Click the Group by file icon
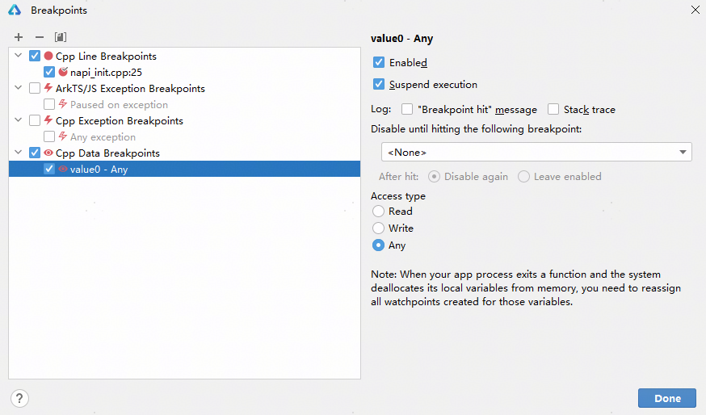Screen dimensions: 706x415 [61, 37]
